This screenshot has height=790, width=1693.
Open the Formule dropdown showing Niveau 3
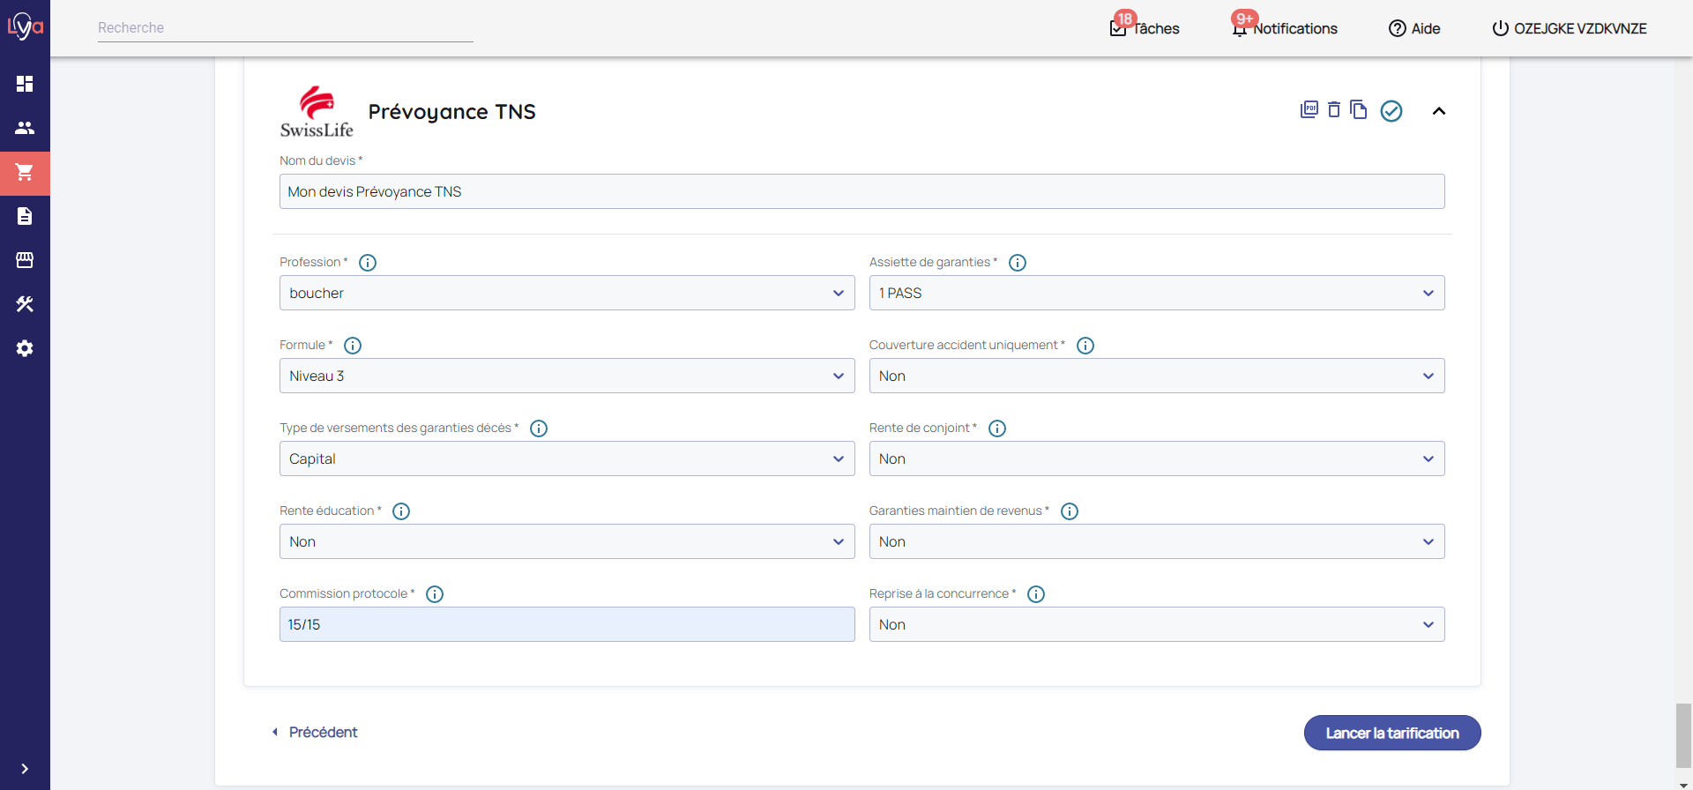point(566,376)
